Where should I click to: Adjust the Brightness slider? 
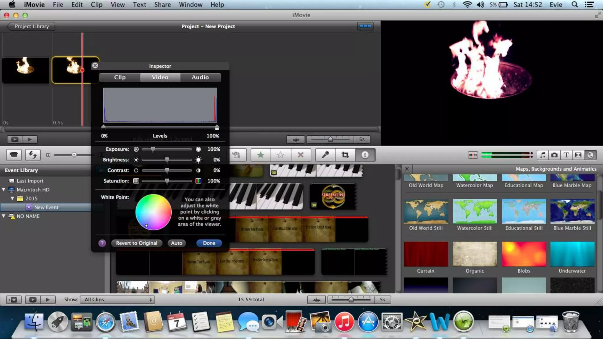[x=167, y=160]
